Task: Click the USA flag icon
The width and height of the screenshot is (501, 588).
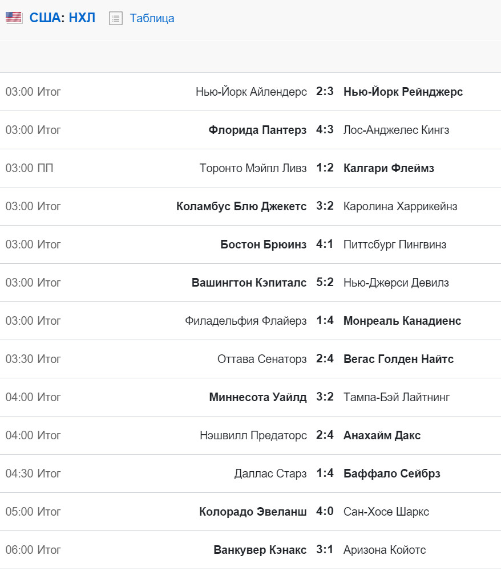Action: tap(14, 18)
